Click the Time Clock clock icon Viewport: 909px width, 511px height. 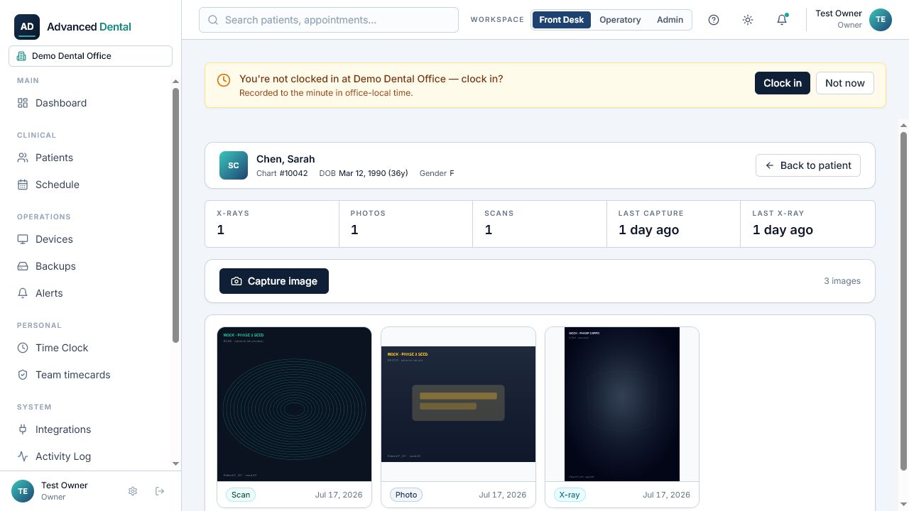[23, 348]
